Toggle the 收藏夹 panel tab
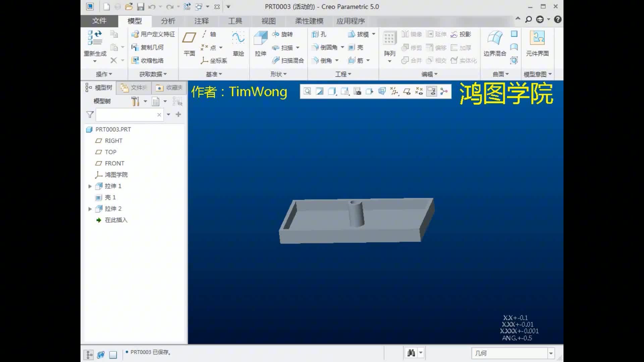This screenshot has height=362, width=644. pos(169,87)
